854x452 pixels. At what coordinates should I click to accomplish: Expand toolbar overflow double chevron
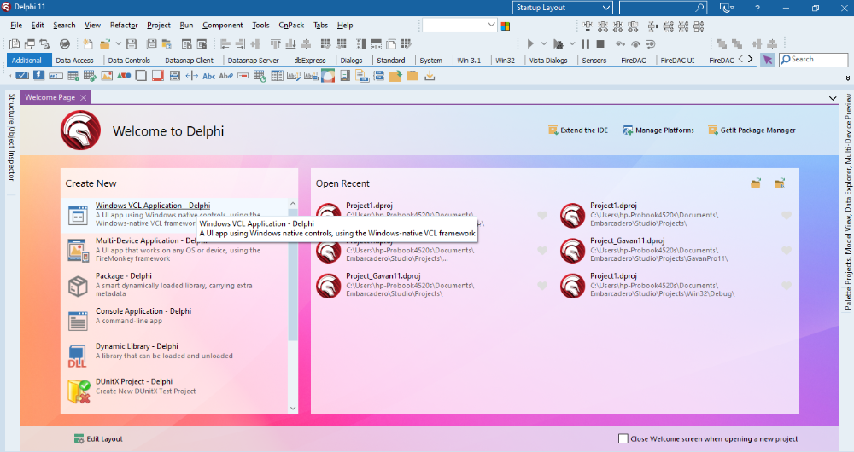click(x=847, y=78)
